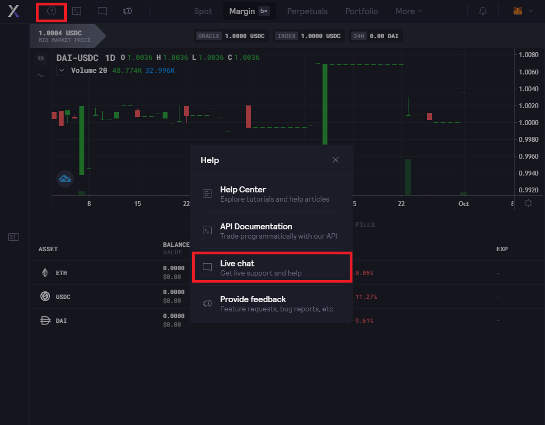This screenshot has width=545, height=425.
Task: Click the -9.61% rate value
Action: 363,321
